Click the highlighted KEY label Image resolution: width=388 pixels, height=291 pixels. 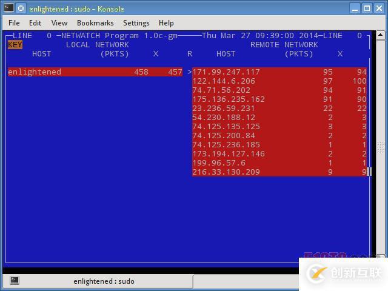click(15, 45)
